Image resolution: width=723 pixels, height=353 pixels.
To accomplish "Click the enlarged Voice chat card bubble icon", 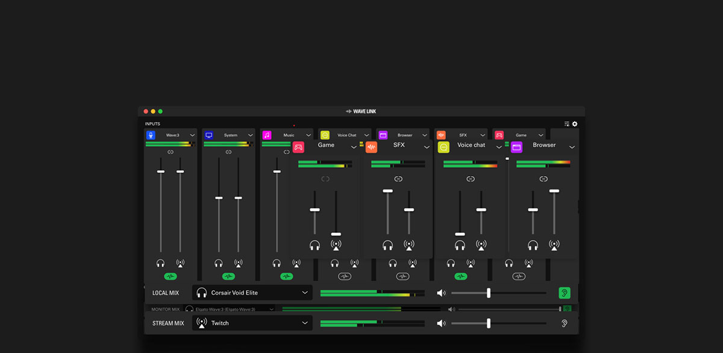I will [x=444, y=147].
